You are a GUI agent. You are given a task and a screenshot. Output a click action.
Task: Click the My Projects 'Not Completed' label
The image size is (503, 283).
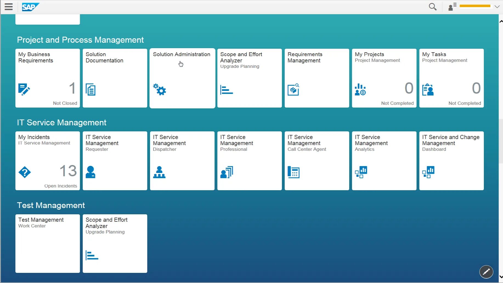397,103
